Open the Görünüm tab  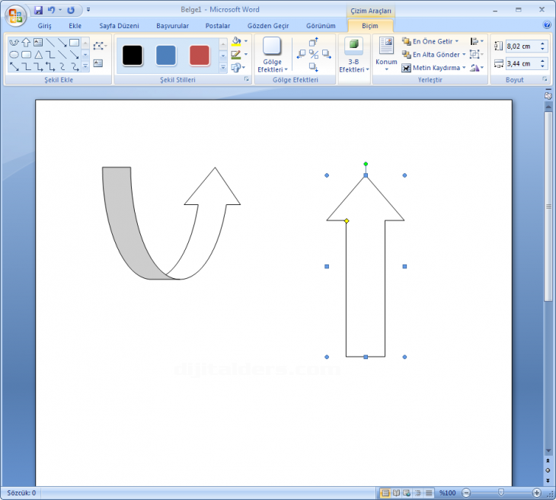(321, 26)
